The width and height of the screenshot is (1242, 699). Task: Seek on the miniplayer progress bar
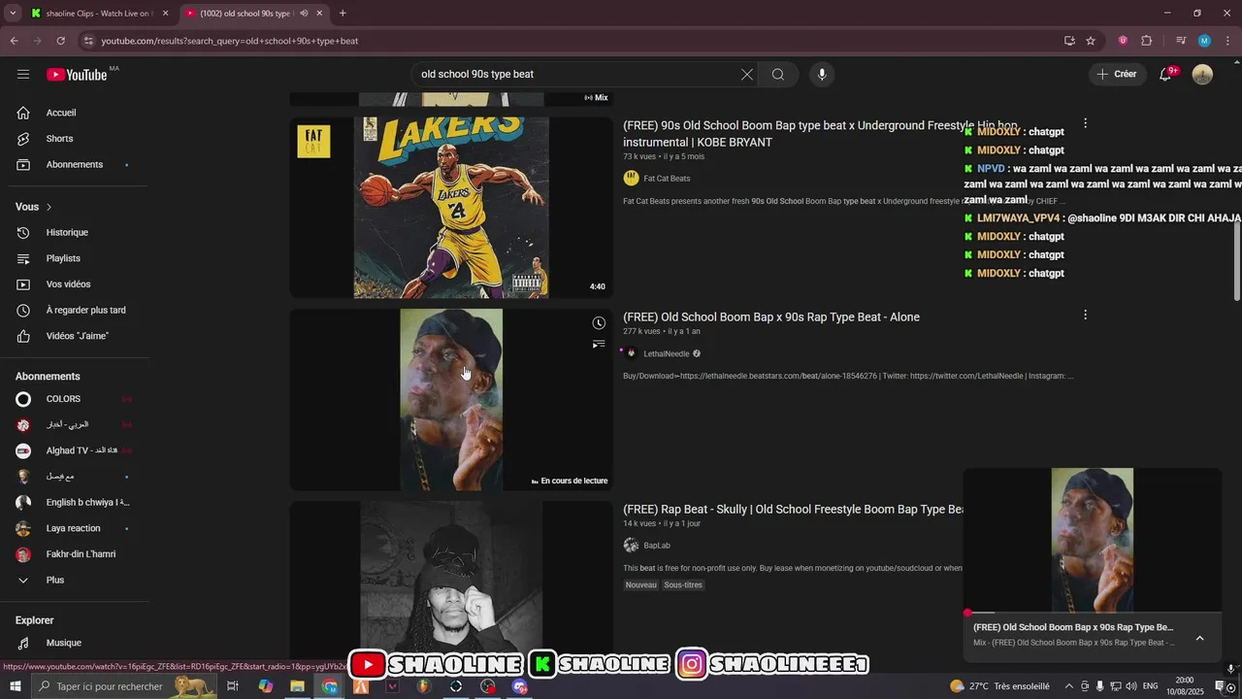pyautogui.click(x=1093, y=613)
